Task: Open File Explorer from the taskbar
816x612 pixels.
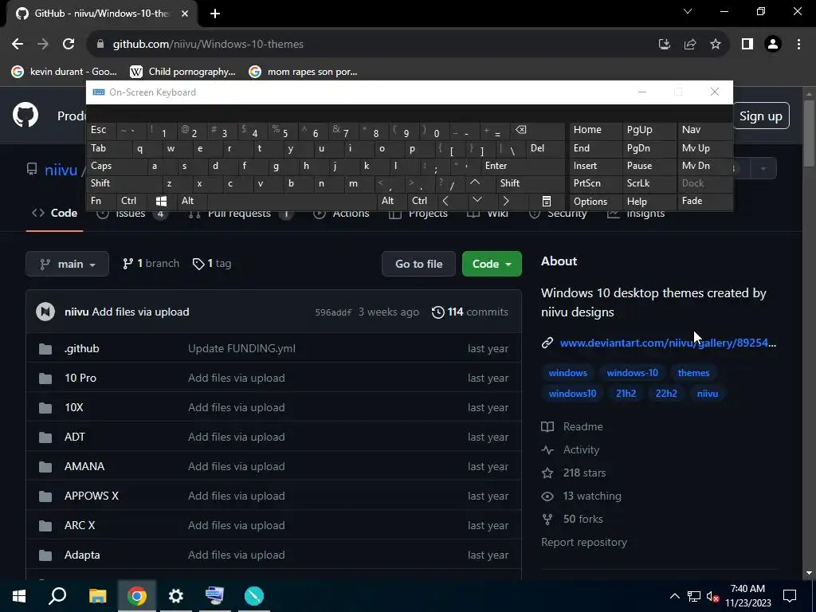Action: pos(97,596)
